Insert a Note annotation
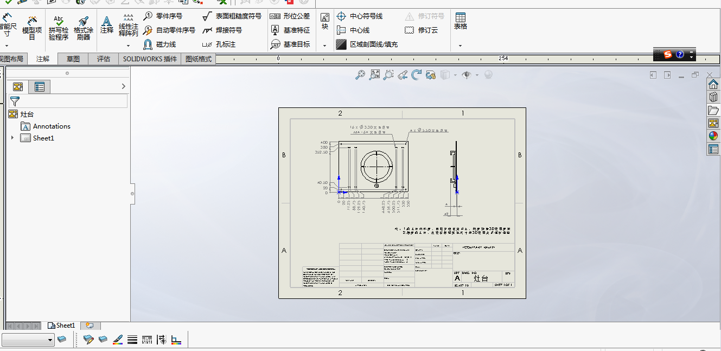The width and height of the screenshot is (721, 351). point(107,25)
